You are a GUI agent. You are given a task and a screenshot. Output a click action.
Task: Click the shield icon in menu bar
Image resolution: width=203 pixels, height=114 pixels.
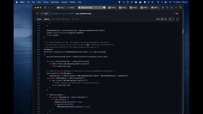(128, 2)
